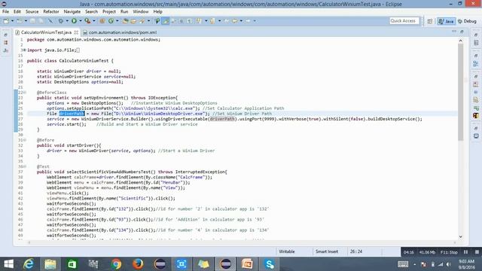Collapse the @BeforeClass method fold marker
This screenshot has height=271, width=482.
coord(25,92)
